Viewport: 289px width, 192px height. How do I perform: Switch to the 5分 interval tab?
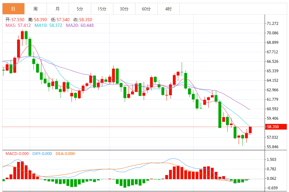[80, 9]
